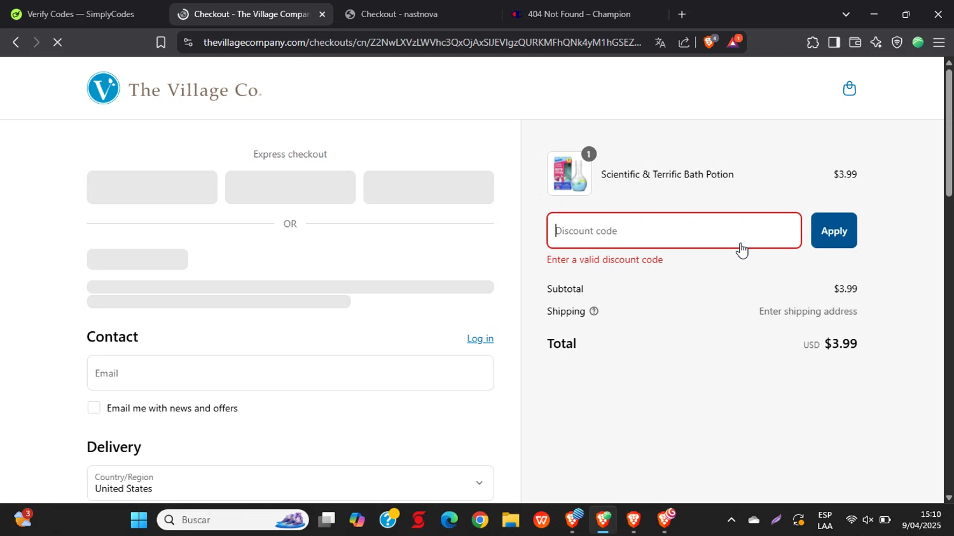954x536 pixels.
Task: Click the browser forward arrow
Action: coord(36,43)
